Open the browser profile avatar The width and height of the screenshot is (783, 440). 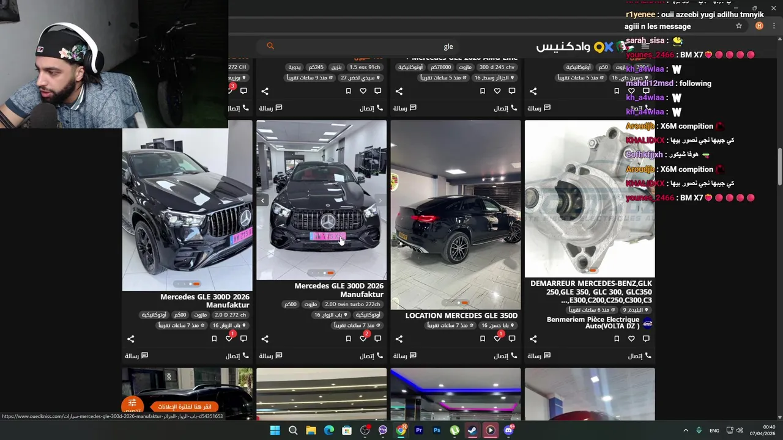pyautogui.click(x=759, y=26)
